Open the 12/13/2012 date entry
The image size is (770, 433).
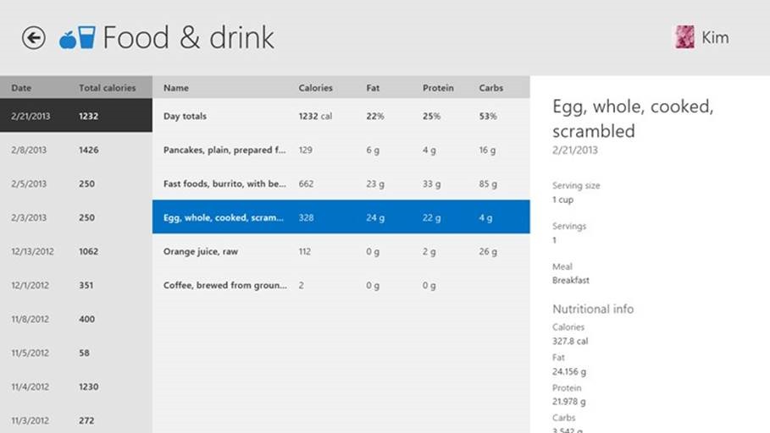(76, 251)
